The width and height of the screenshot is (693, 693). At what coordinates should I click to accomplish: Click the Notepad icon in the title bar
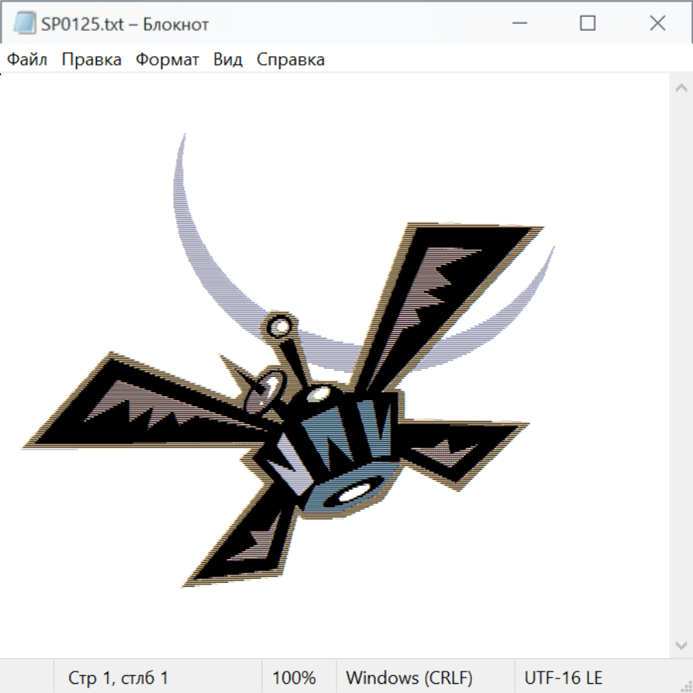tap(25, 24)
